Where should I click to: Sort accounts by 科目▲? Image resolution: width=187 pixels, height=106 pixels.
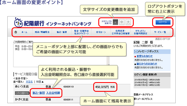pyautogui.click(x=40, y=82)
